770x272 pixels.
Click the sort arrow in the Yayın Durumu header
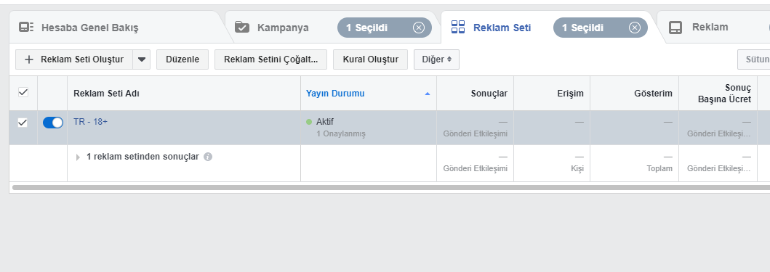[x=428, y=94]
